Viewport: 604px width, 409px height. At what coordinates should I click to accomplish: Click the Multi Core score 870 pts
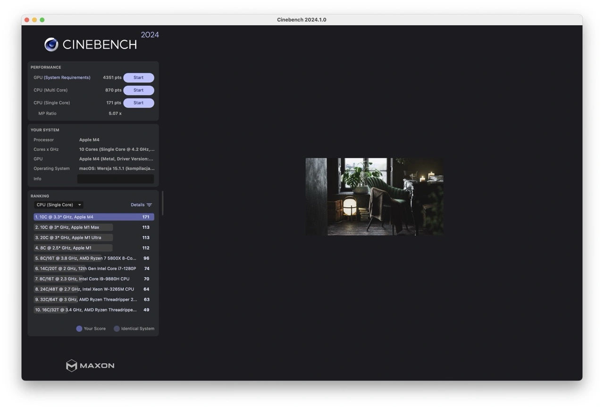coord(113,90)
